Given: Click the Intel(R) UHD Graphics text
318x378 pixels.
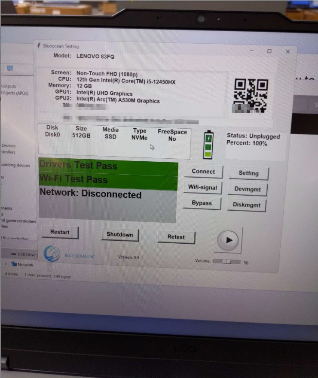Looking at the screenshot, I should coord(104,93).
